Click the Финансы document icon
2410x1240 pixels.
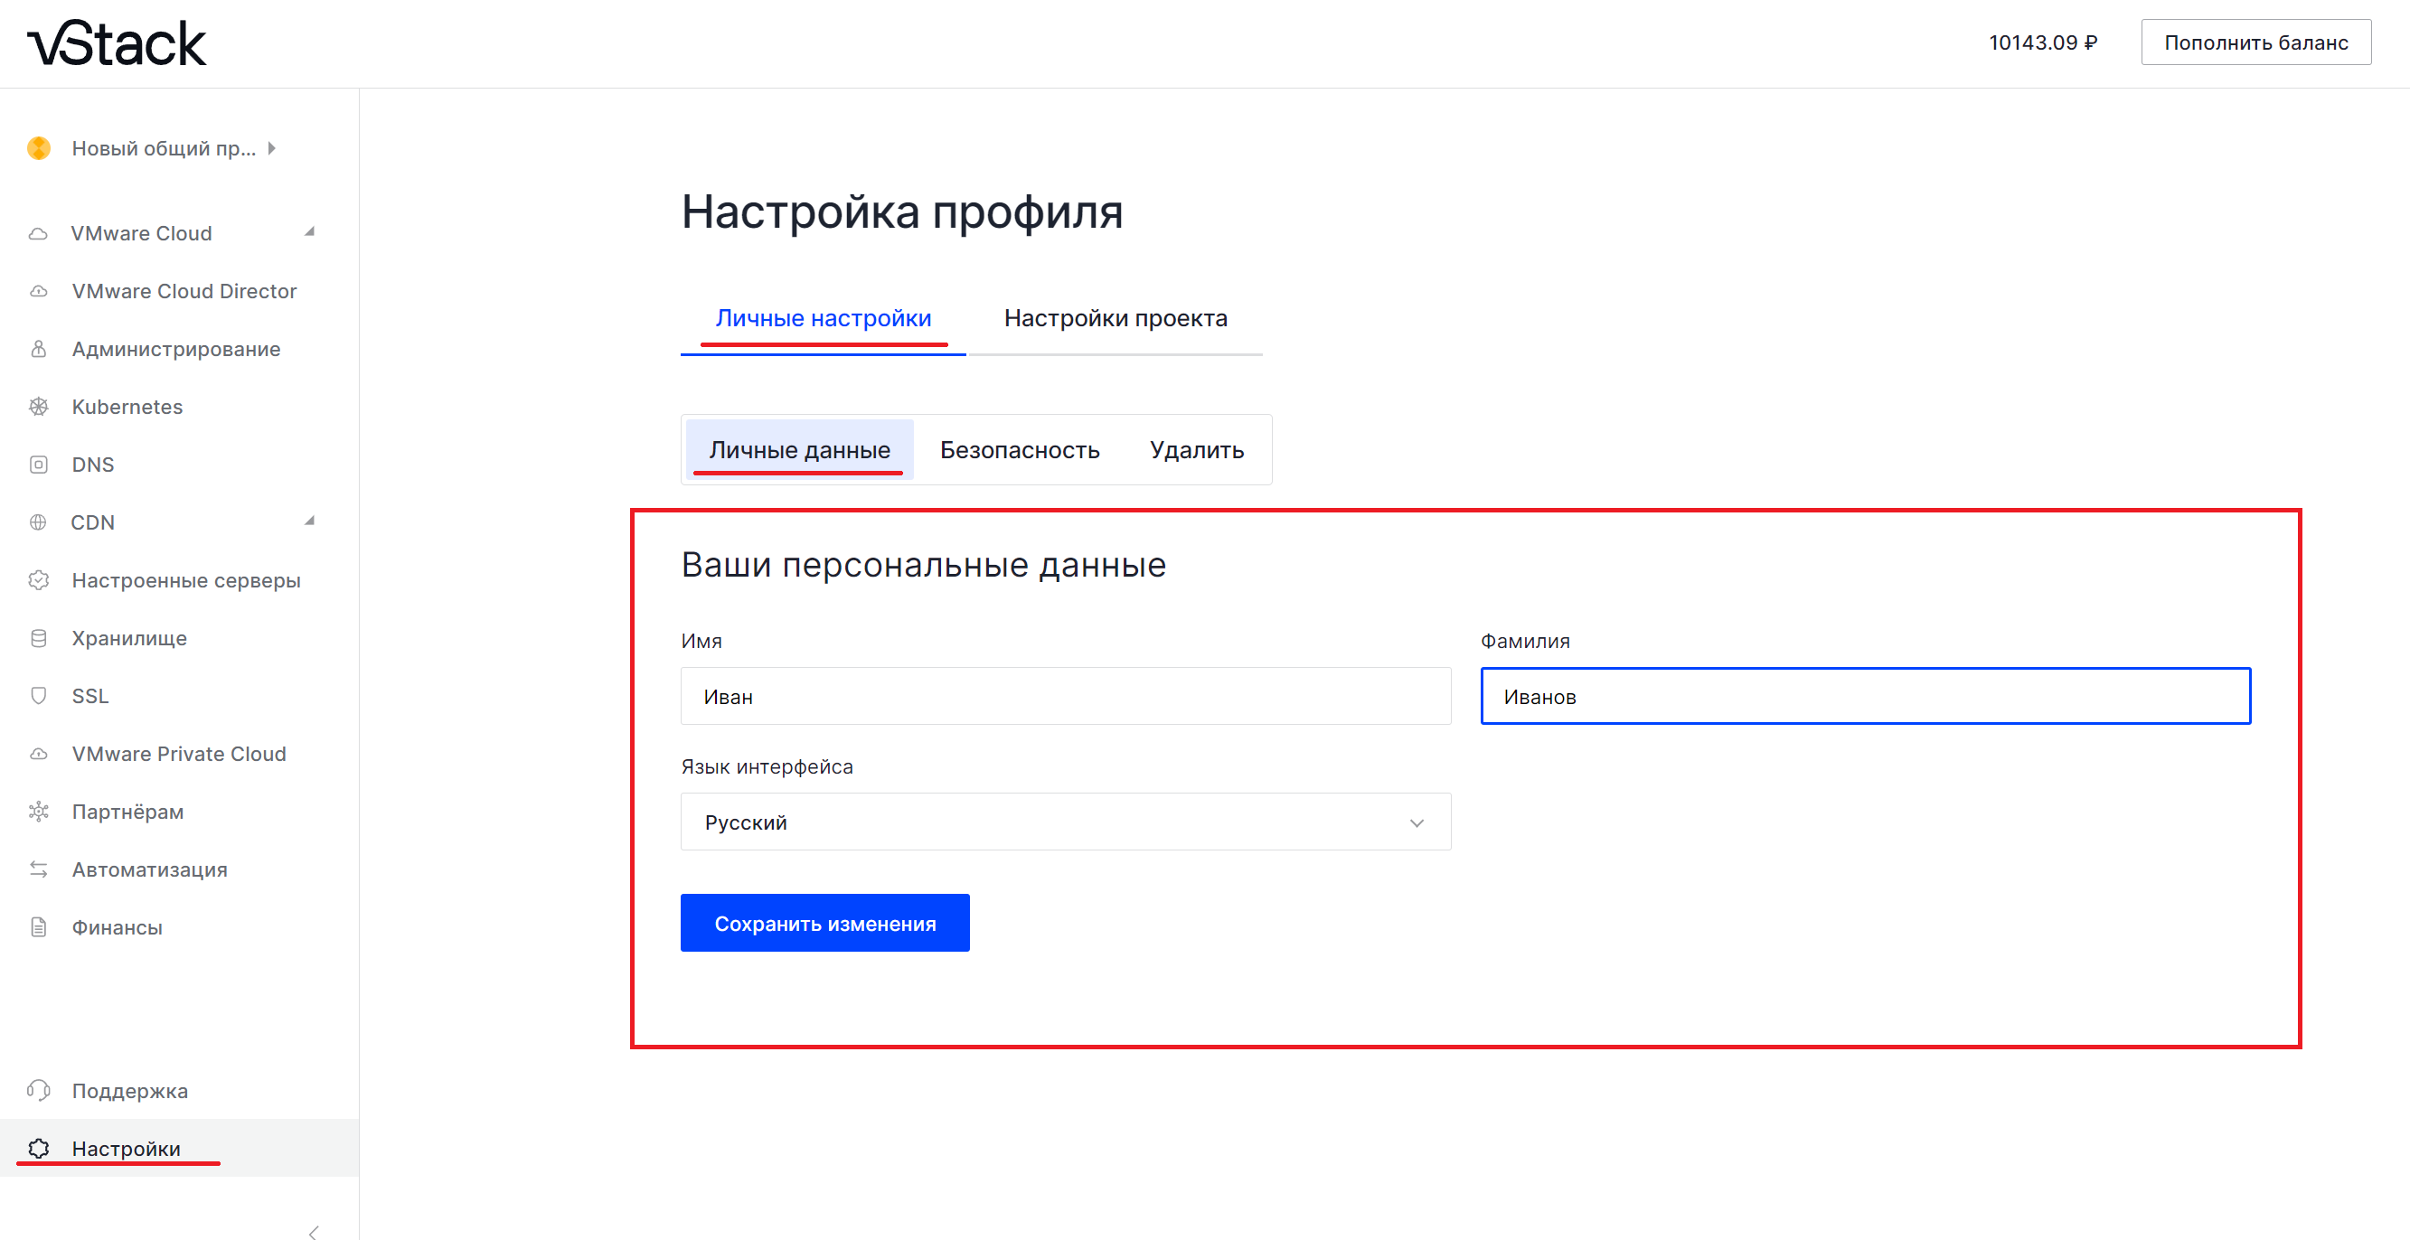[x=38, y=926]
